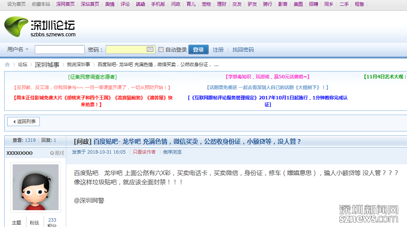Viewport: 407px width, 227px height.
Task: Open the virtual keyboard icon in password field
Action: click(150, 49)
